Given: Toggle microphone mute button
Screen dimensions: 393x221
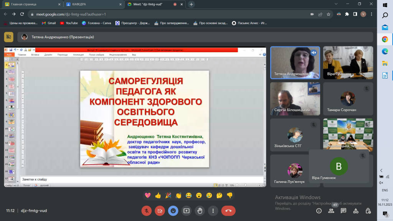Looking at the screenshot, I should tap(147, 211).
